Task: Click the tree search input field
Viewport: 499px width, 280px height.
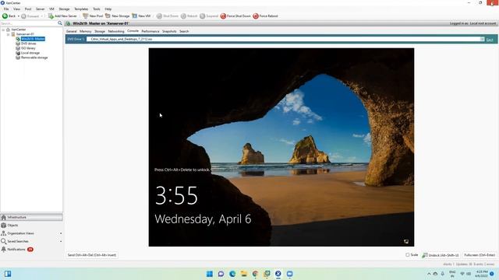Action: (x=29, y=23)
